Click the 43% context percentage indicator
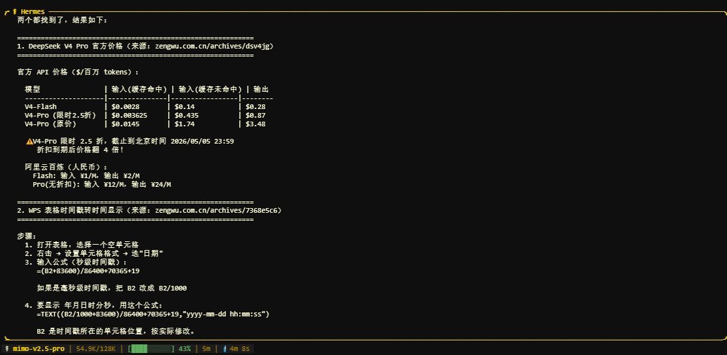 (x=185, y=348)
